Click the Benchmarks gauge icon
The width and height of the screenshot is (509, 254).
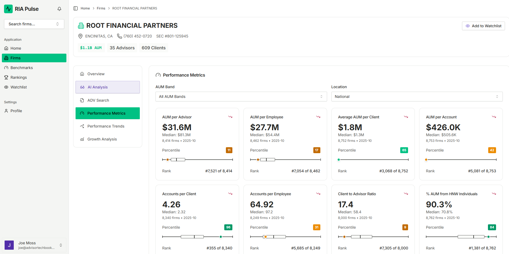(x=6, y=68)
